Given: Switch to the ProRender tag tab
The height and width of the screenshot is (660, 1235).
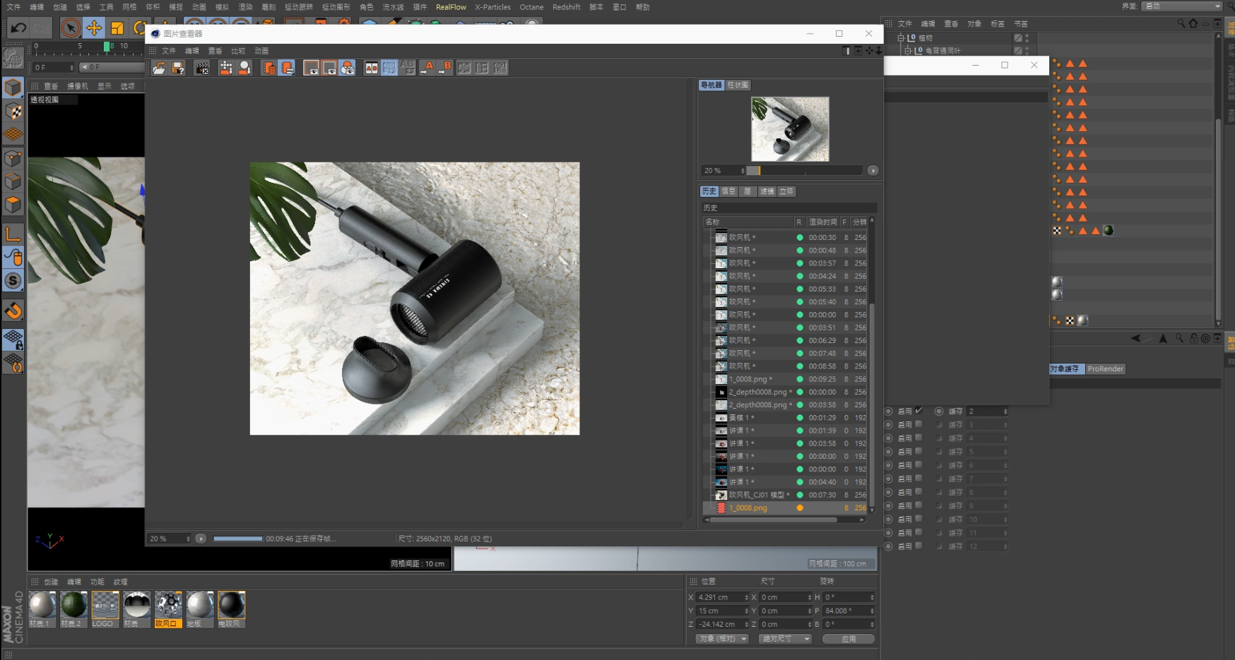Looking at the screenshot, I should 1105,368.
